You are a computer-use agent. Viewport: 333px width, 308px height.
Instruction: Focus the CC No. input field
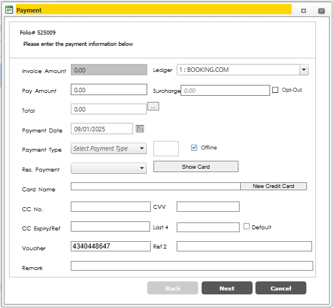click(x=110, y=207)
